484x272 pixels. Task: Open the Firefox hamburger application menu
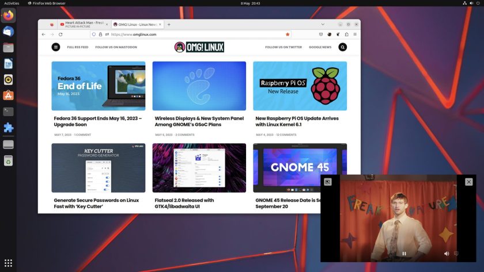[355, 35]
